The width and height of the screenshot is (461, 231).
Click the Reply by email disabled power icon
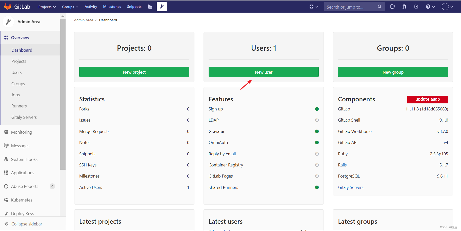point(317,154)
